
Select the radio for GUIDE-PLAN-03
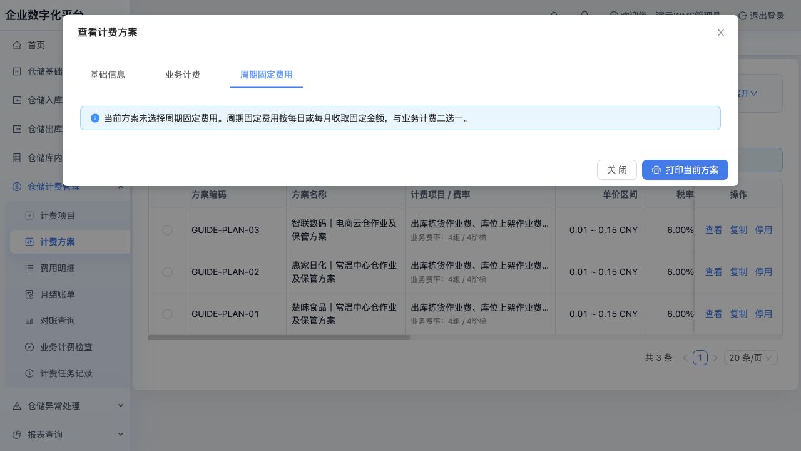coord(167,230)
